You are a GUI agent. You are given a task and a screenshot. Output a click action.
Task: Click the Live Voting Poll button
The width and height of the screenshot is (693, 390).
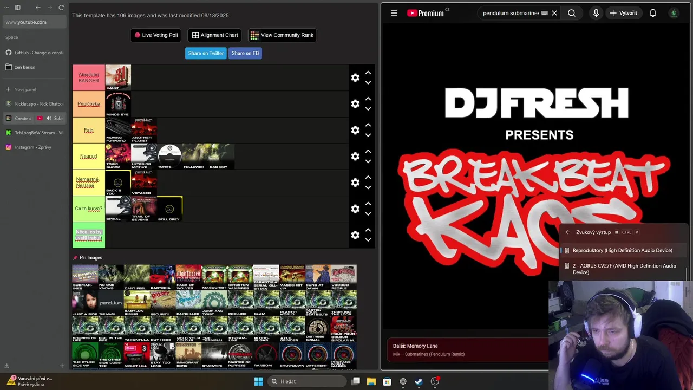(156, 35)
